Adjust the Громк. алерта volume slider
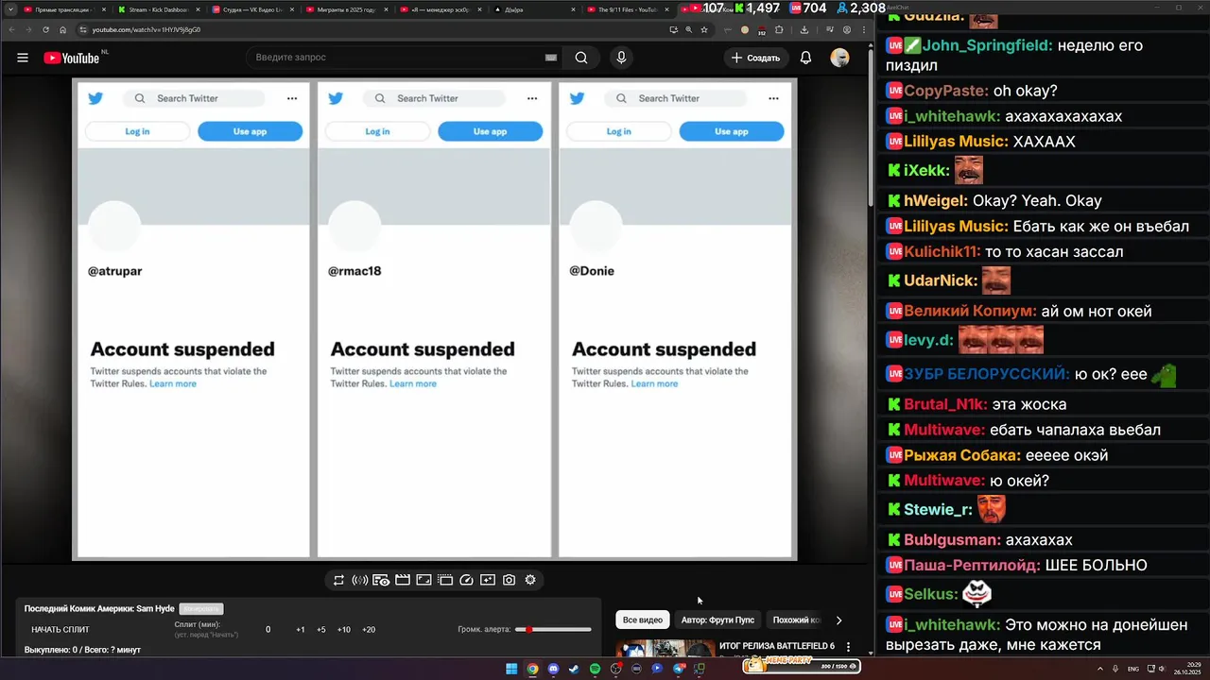The height and width of the screenshot is (680, 1210). pyautogui.click(x=553, y=629)
